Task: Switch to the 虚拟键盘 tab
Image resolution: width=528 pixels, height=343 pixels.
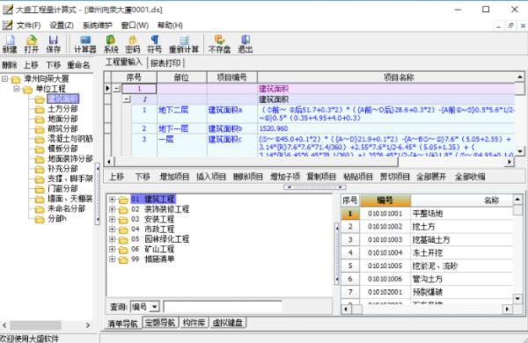Action: 228,323
